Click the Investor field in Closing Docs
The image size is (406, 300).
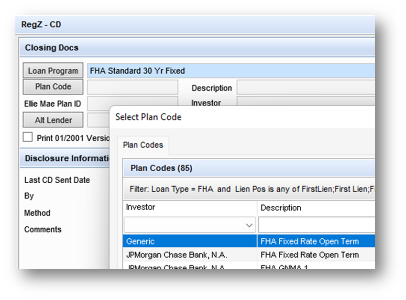tap(306, 102)
